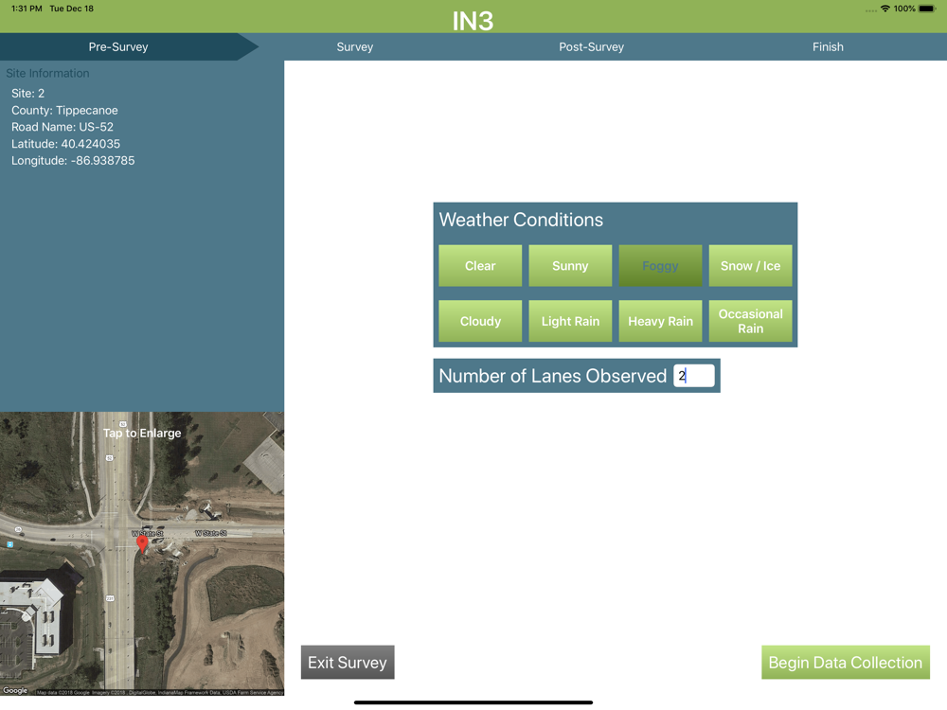Choose Light Rain option

coord(570,321)
